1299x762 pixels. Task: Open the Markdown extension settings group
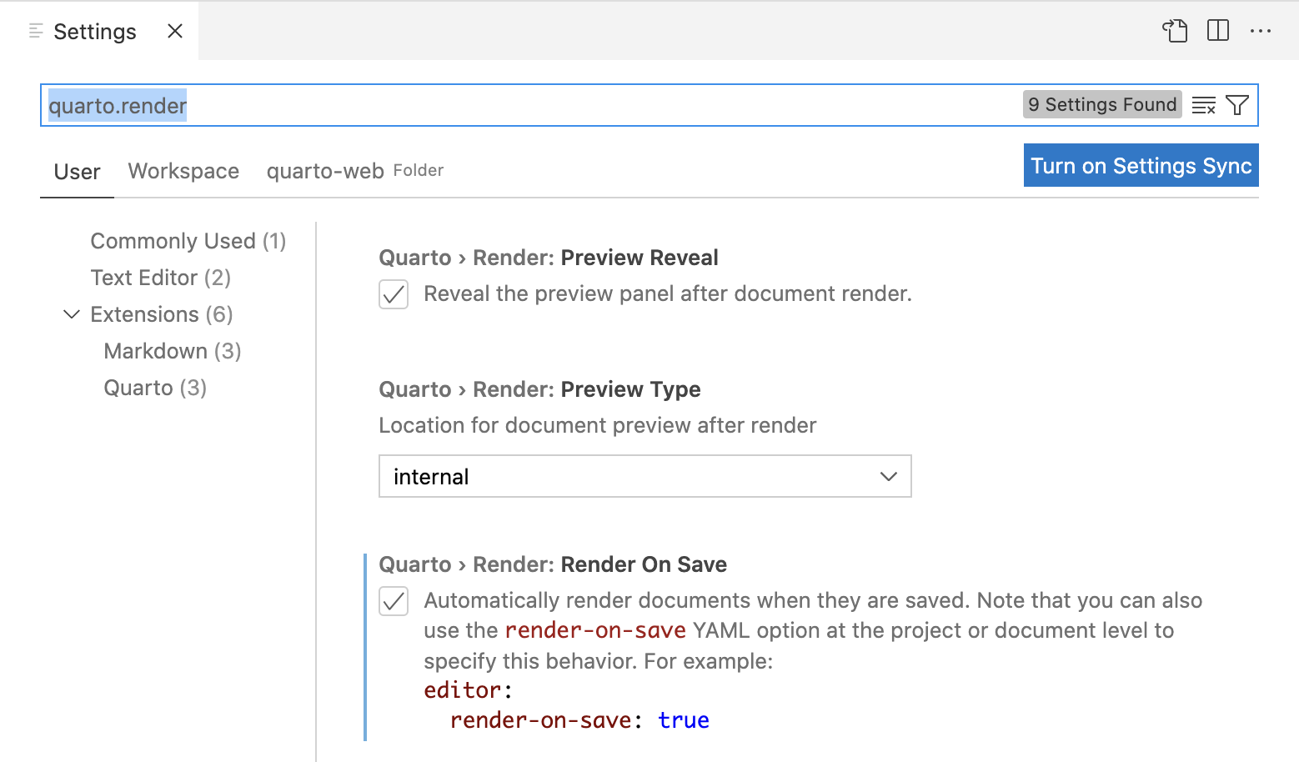coord(172,351)
